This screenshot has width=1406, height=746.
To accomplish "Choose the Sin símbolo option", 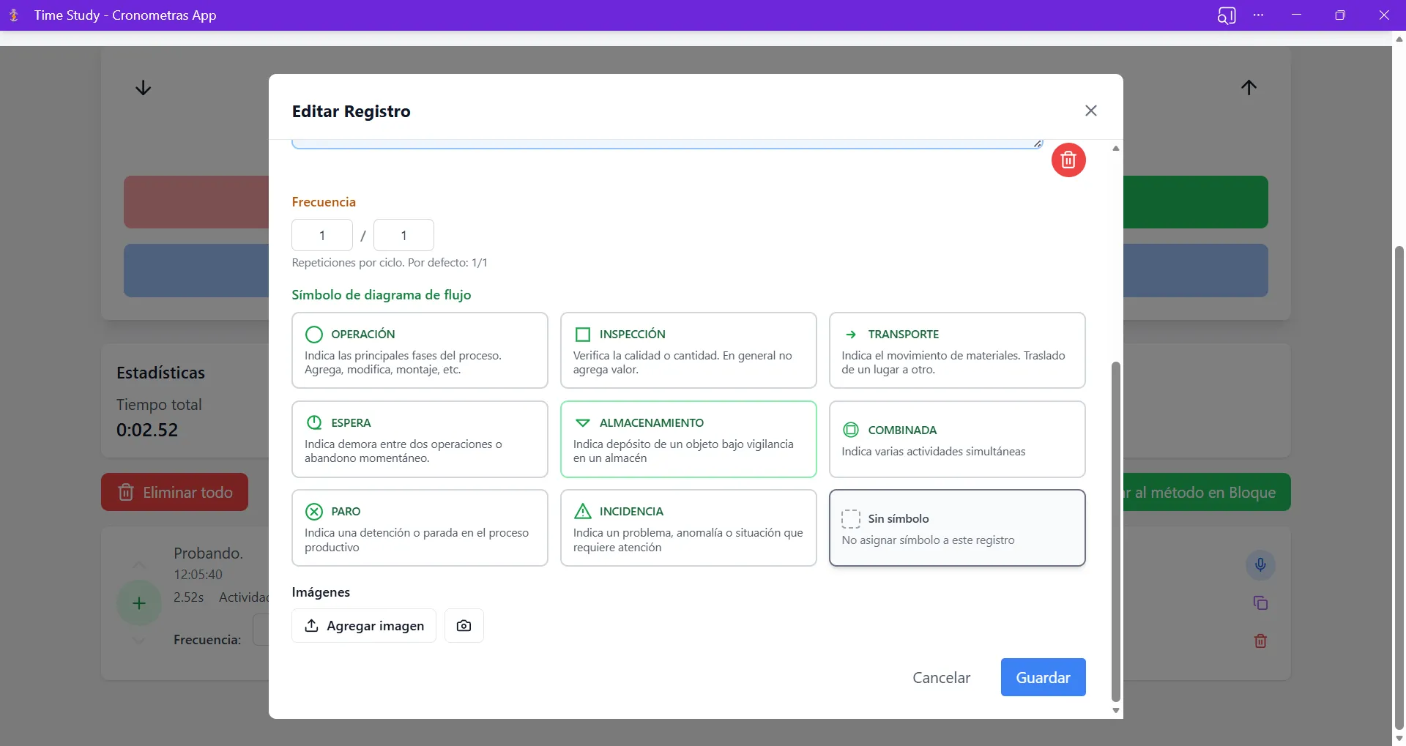I will coord(957,527).
